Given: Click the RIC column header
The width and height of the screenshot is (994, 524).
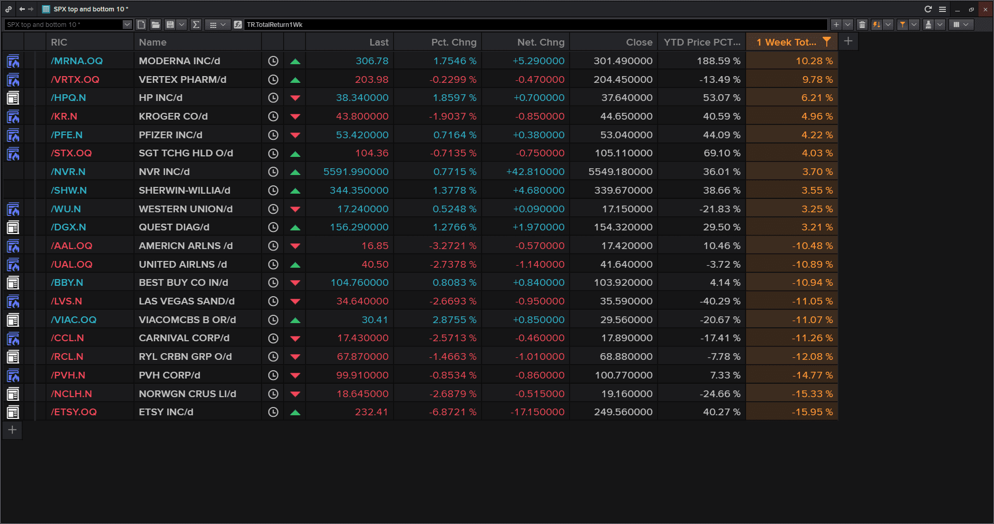Looking at the screenshot, I should 90,42.
